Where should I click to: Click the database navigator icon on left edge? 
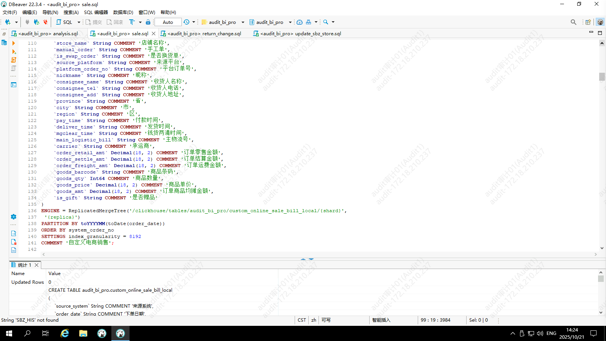pos(4,42)
